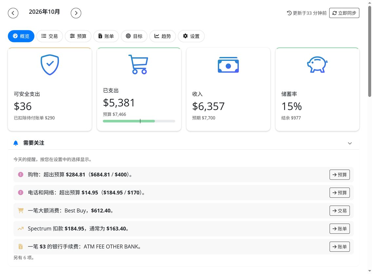Switch to the 预算 tab
Viewport: 380px width, 274px height.
pyautogui.click(x=78, y=36)
